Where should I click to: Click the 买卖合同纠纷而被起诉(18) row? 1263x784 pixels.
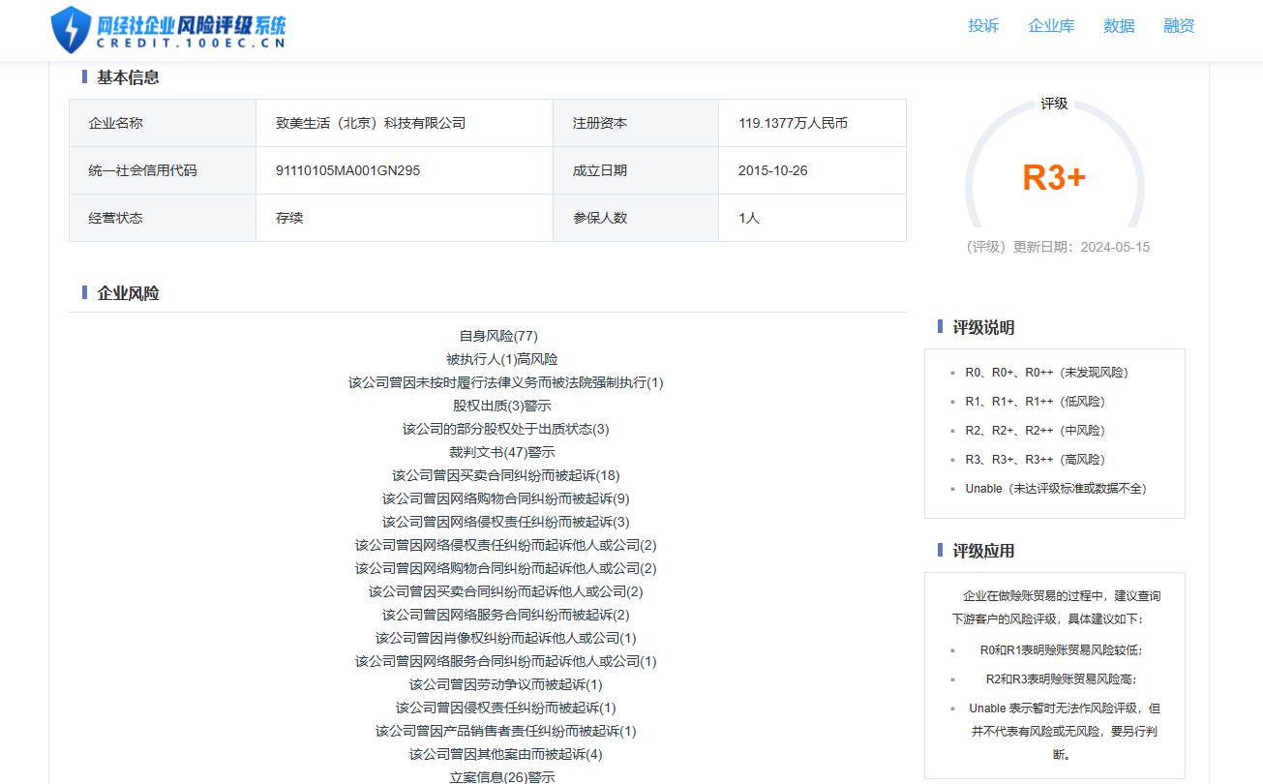point(506,475)
